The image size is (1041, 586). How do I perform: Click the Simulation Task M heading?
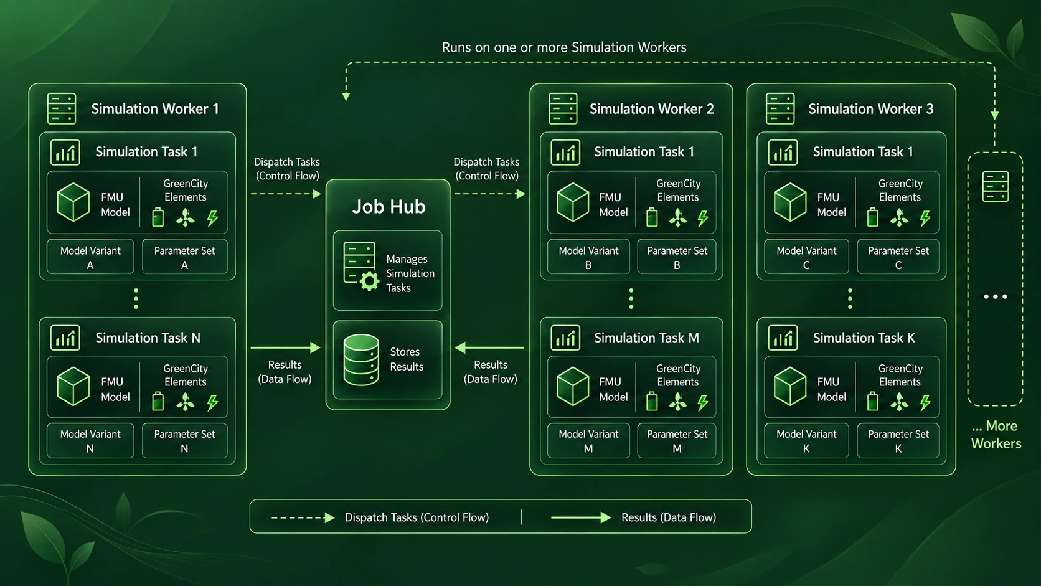646,338
